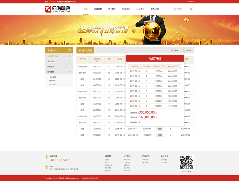Viewport: 239px width, 181px height.
Task: Click the 起始日 column header
Action: (120, 59)
